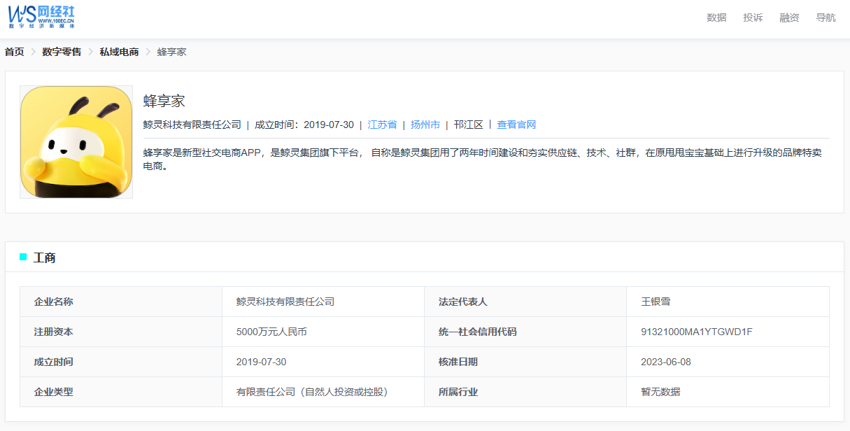Open the 查看官网 official website link
This screenshot has width=850, height=431.
point(516,125)
